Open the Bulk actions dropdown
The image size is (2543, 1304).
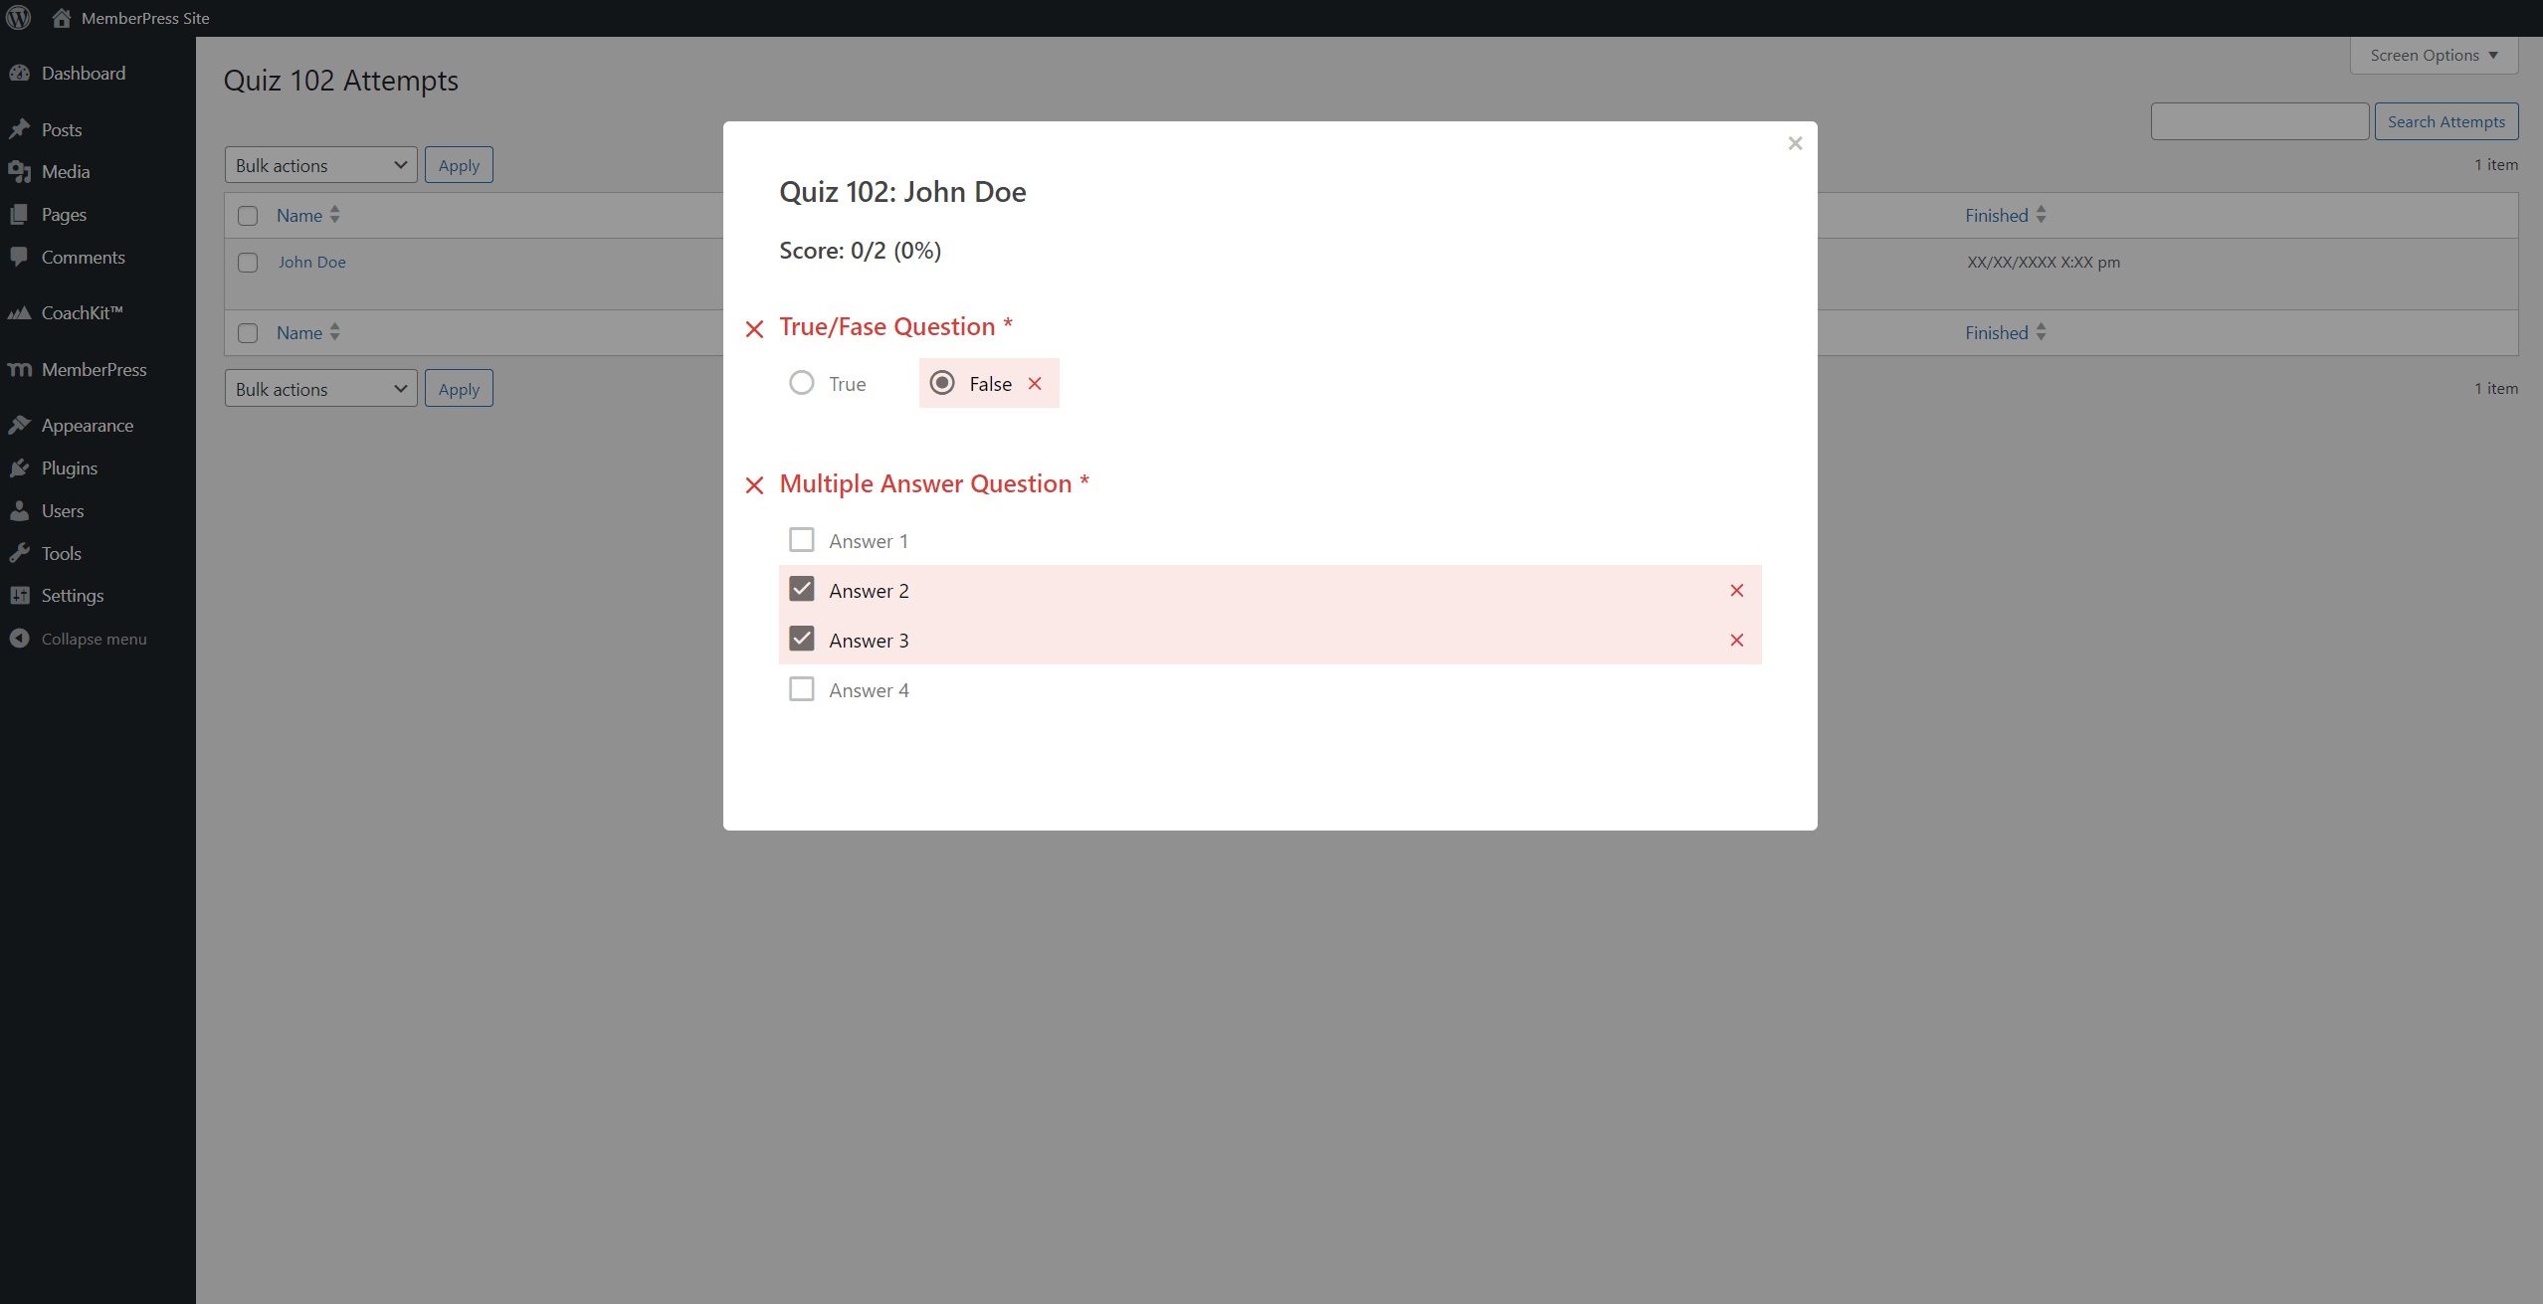(319, 165)
